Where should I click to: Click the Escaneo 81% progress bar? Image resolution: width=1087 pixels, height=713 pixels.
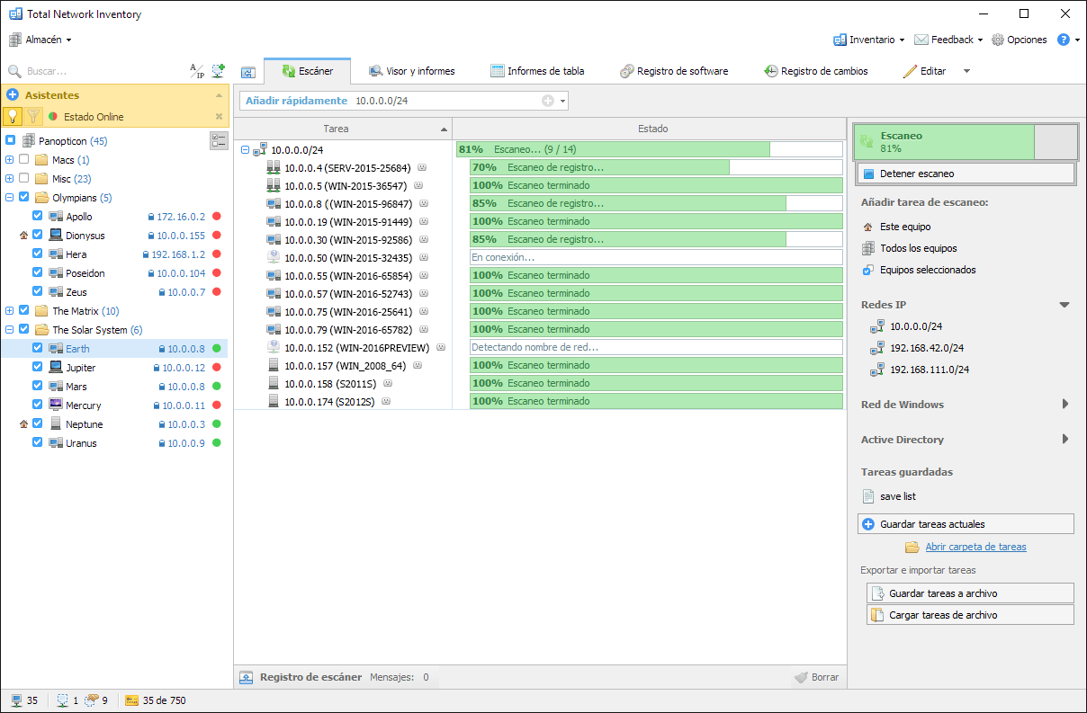[x=943, y=142]
